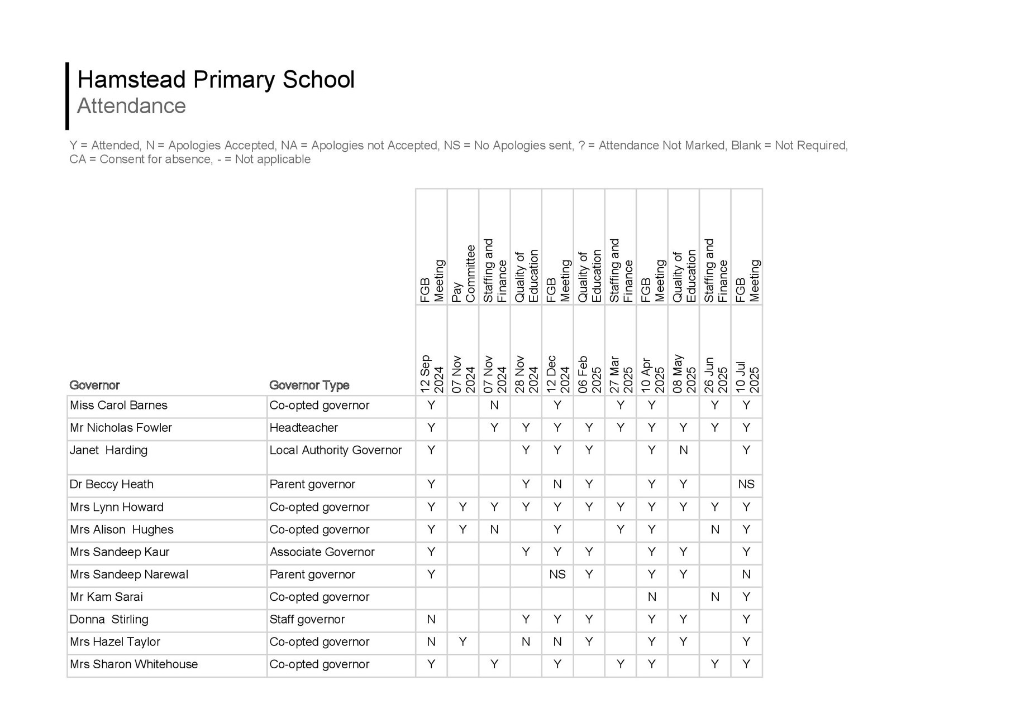
Task: Click the 10 Jul 2025 date header
Action: tap(747, 374)
